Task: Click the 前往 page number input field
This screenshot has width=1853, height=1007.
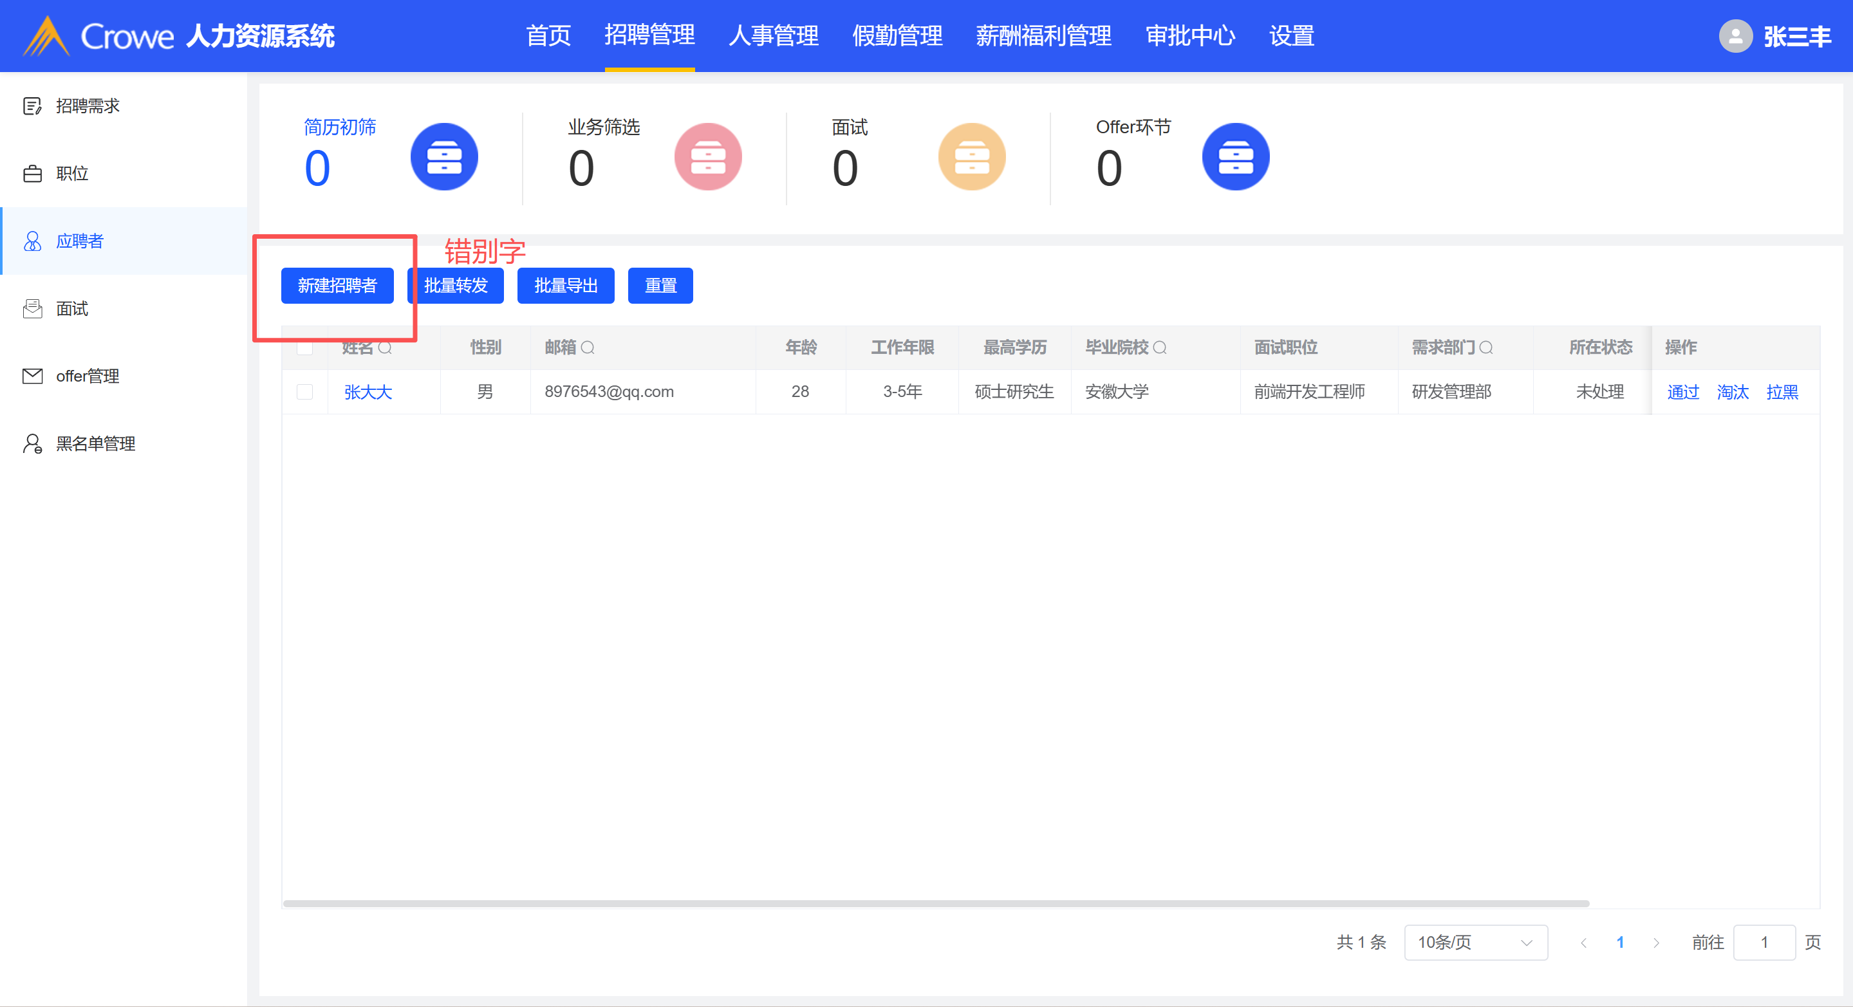Action: 1764,942
